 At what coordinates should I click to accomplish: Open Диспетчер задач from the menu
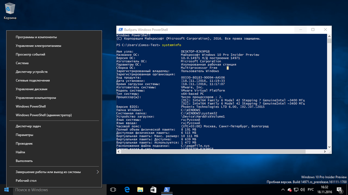tap(54, 126)
